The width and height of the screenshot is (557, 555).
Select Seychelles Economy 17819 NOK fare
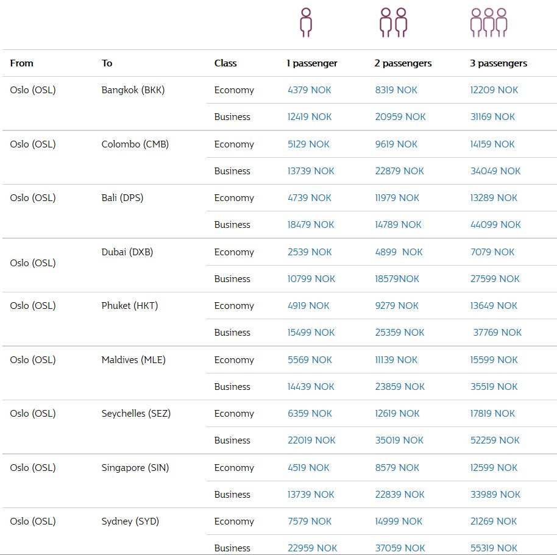492,414
